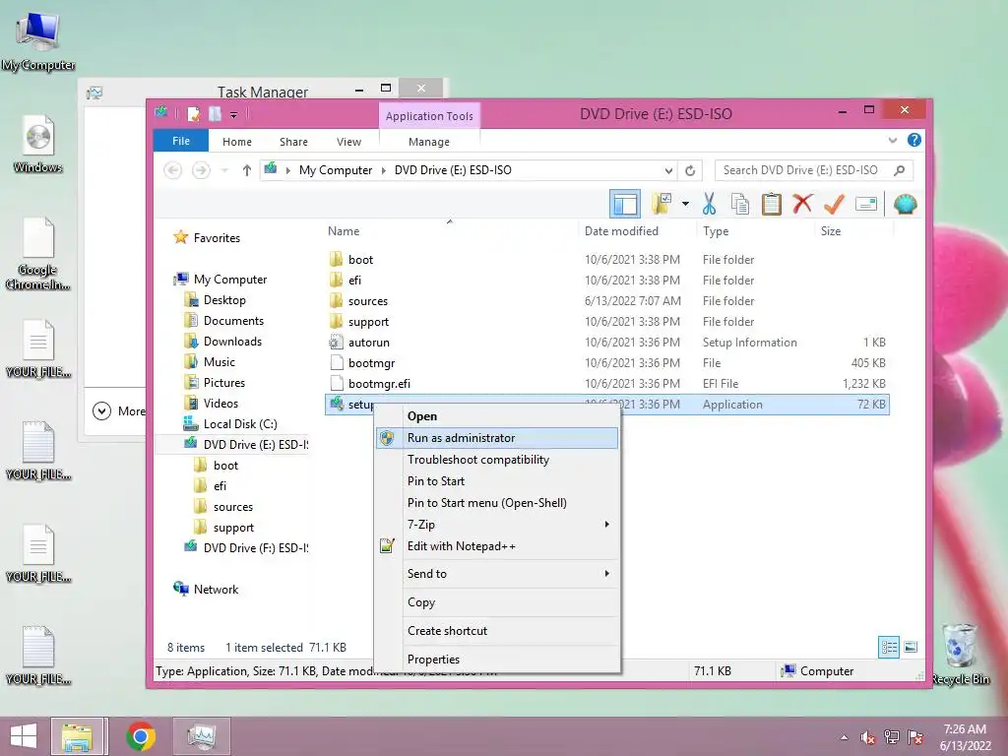Expand the ribbon with the chevron

[x=892, y=140]
